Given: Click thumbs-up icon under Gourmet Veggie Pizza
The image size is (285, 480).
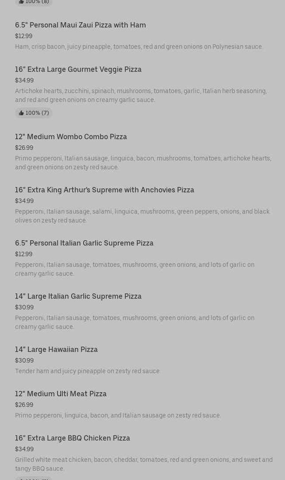Looking at the screenshot, I should coord(21,113).
